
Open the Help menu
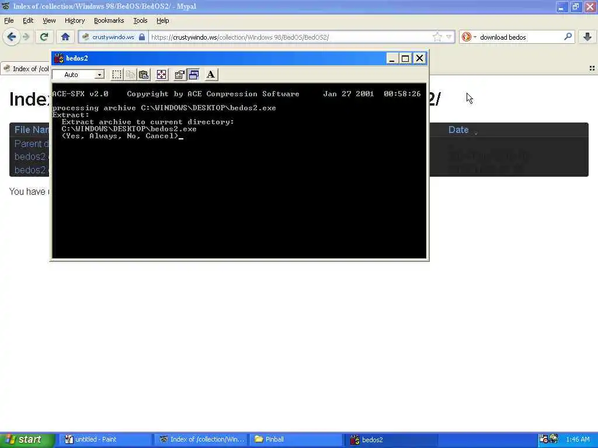coord(163,20)
